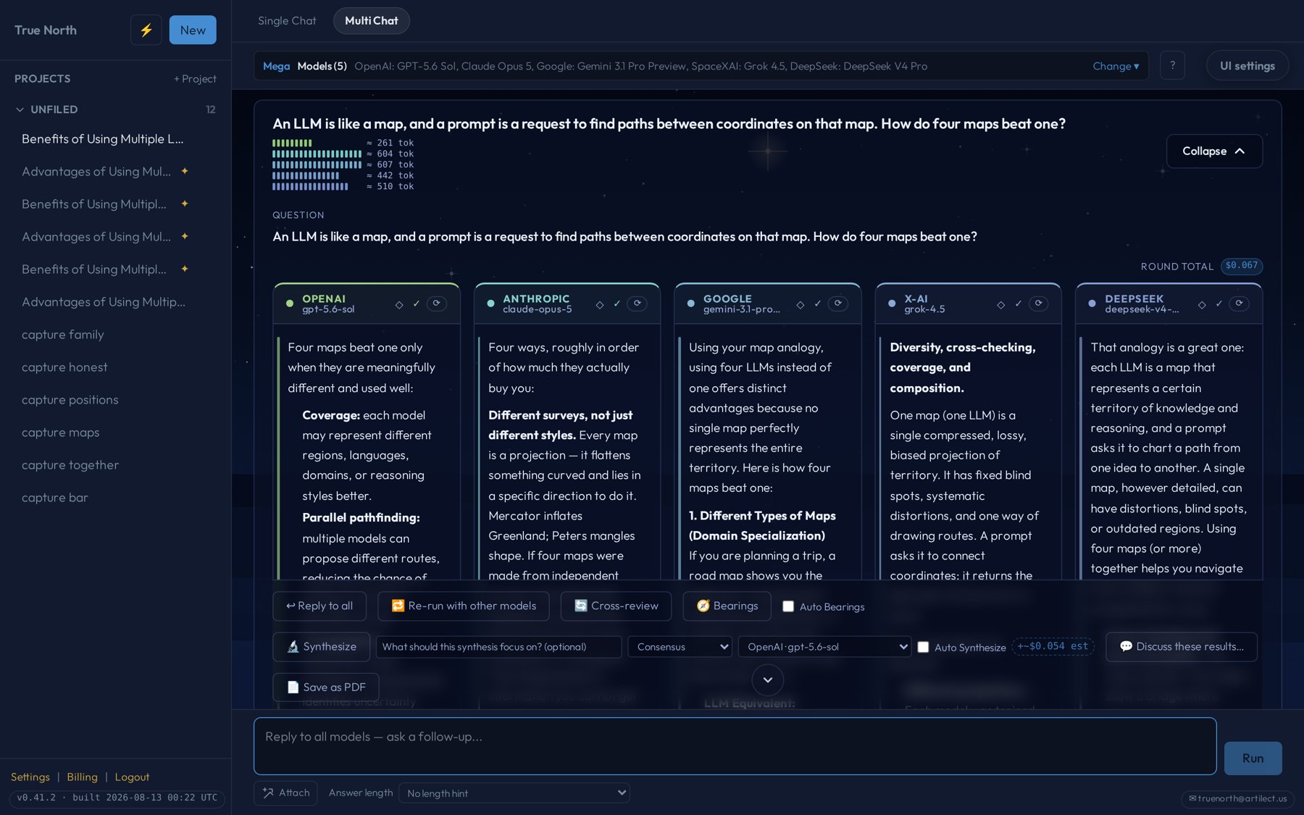This screenshot has height=815, width=1304.
Task: Click Re-run with other models
Action: click(x=463, y=606)
